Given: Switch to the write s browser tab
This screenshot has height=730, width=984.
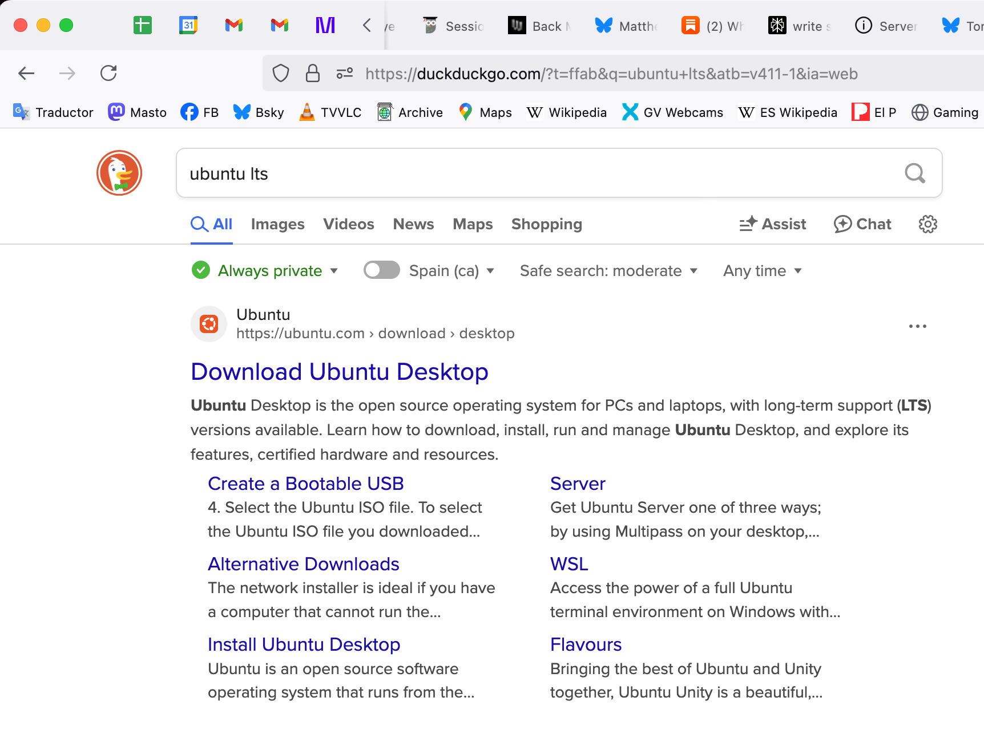Looking at the screenshot, I should click(800, 26).
